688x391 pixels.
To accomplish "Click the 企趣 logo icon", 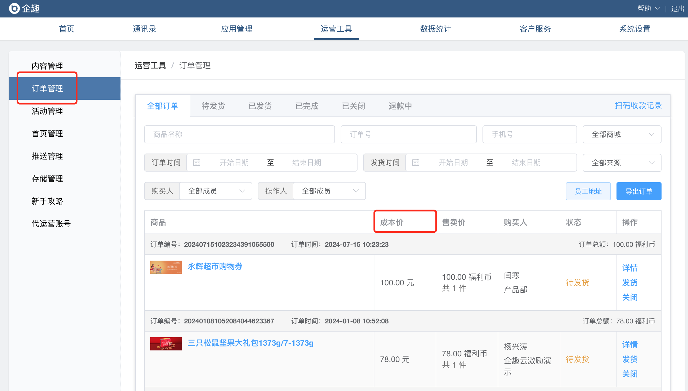I will pos(14,8).
